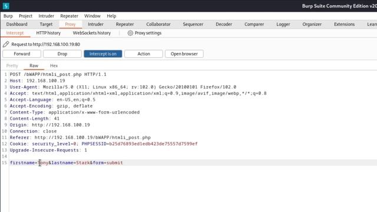Screen dimensions: 377x212
Task: Click the Connection: close line
Action: tap(33, 131)
